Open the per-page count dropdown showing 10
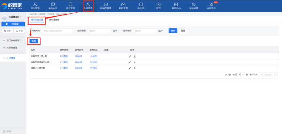282x134 pixels. (241, 75)
